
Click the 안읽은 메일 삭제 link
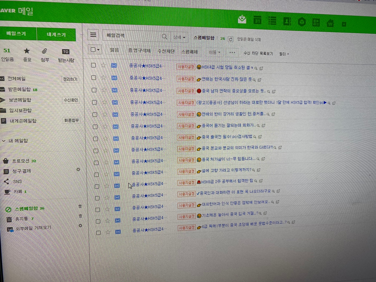pyautogui.click(x=249, y=39)
